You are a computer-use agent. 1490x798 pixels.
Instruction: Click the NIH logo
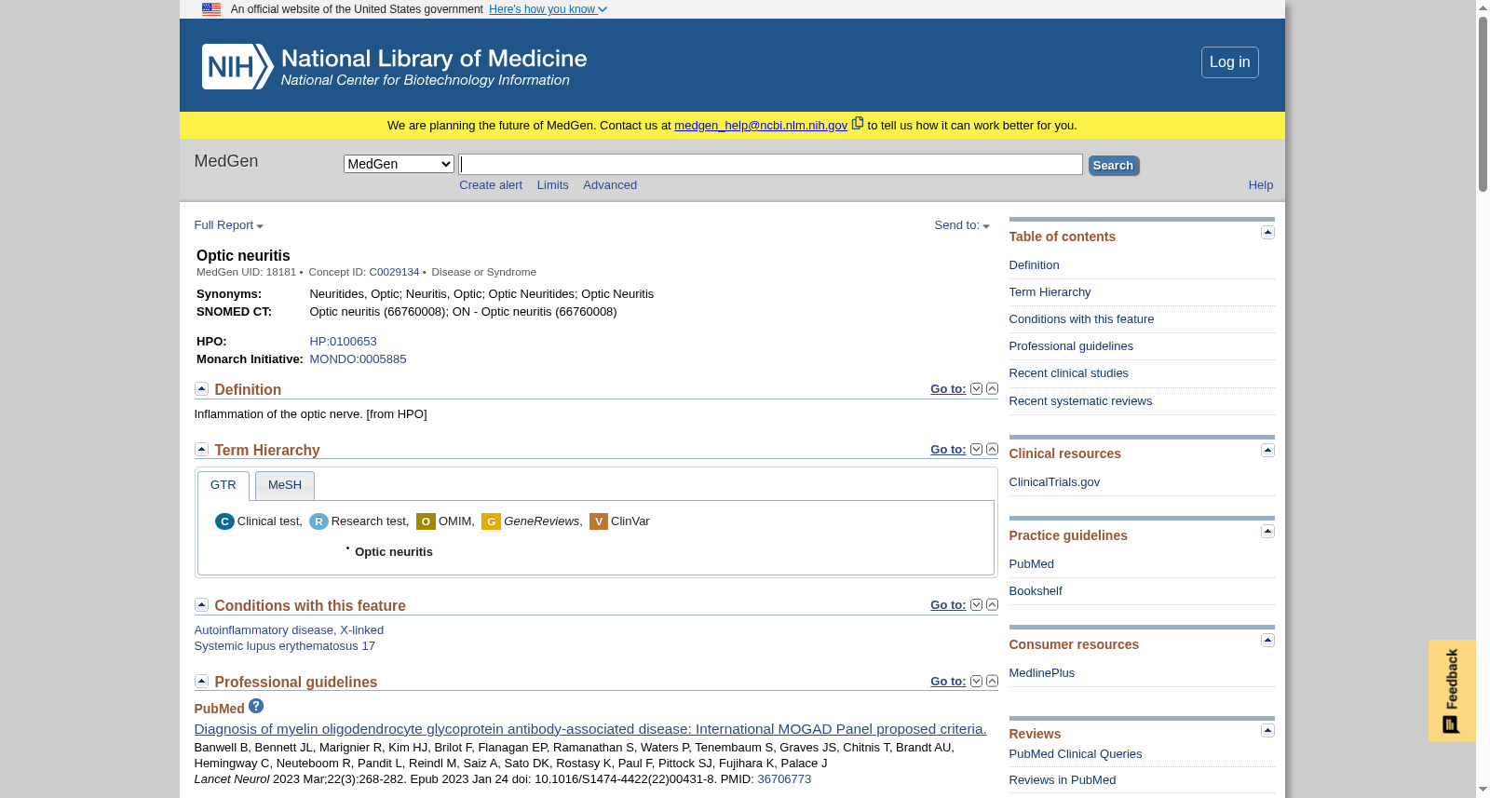pos(237,66)
